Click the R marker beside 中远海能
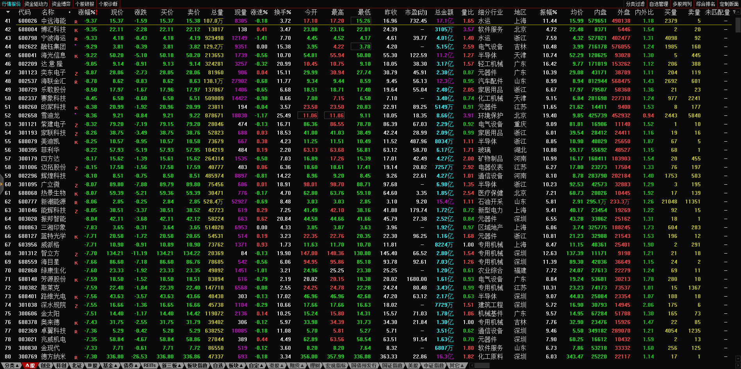The image size is (741, 369). (76, 22)
